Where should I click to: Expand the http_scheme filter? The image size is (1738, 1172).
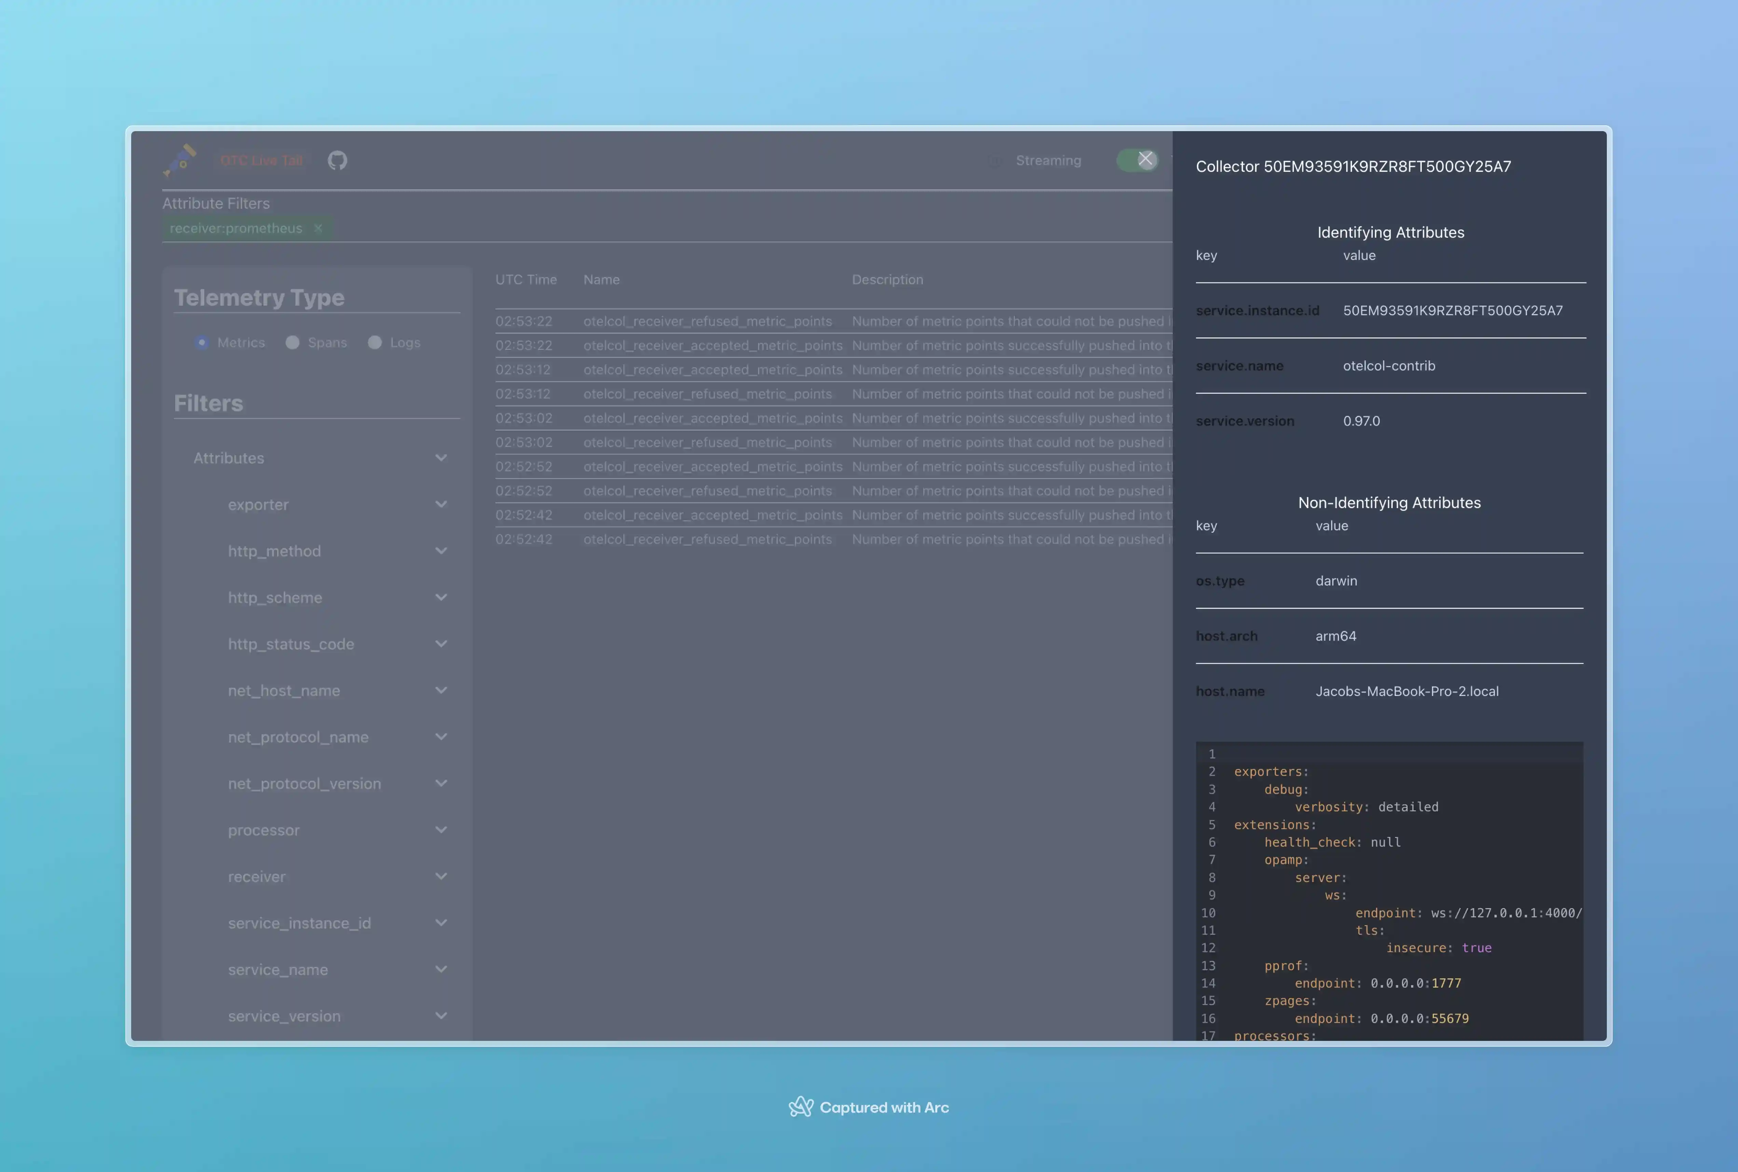[442, 597]
